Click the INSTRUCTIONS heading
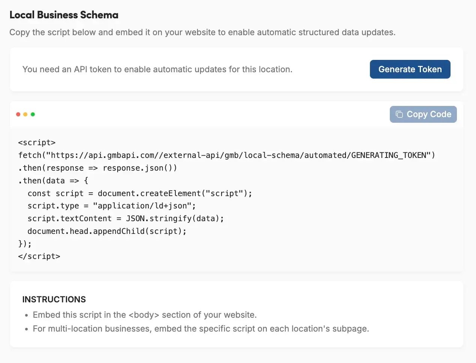 pos(54,299)
